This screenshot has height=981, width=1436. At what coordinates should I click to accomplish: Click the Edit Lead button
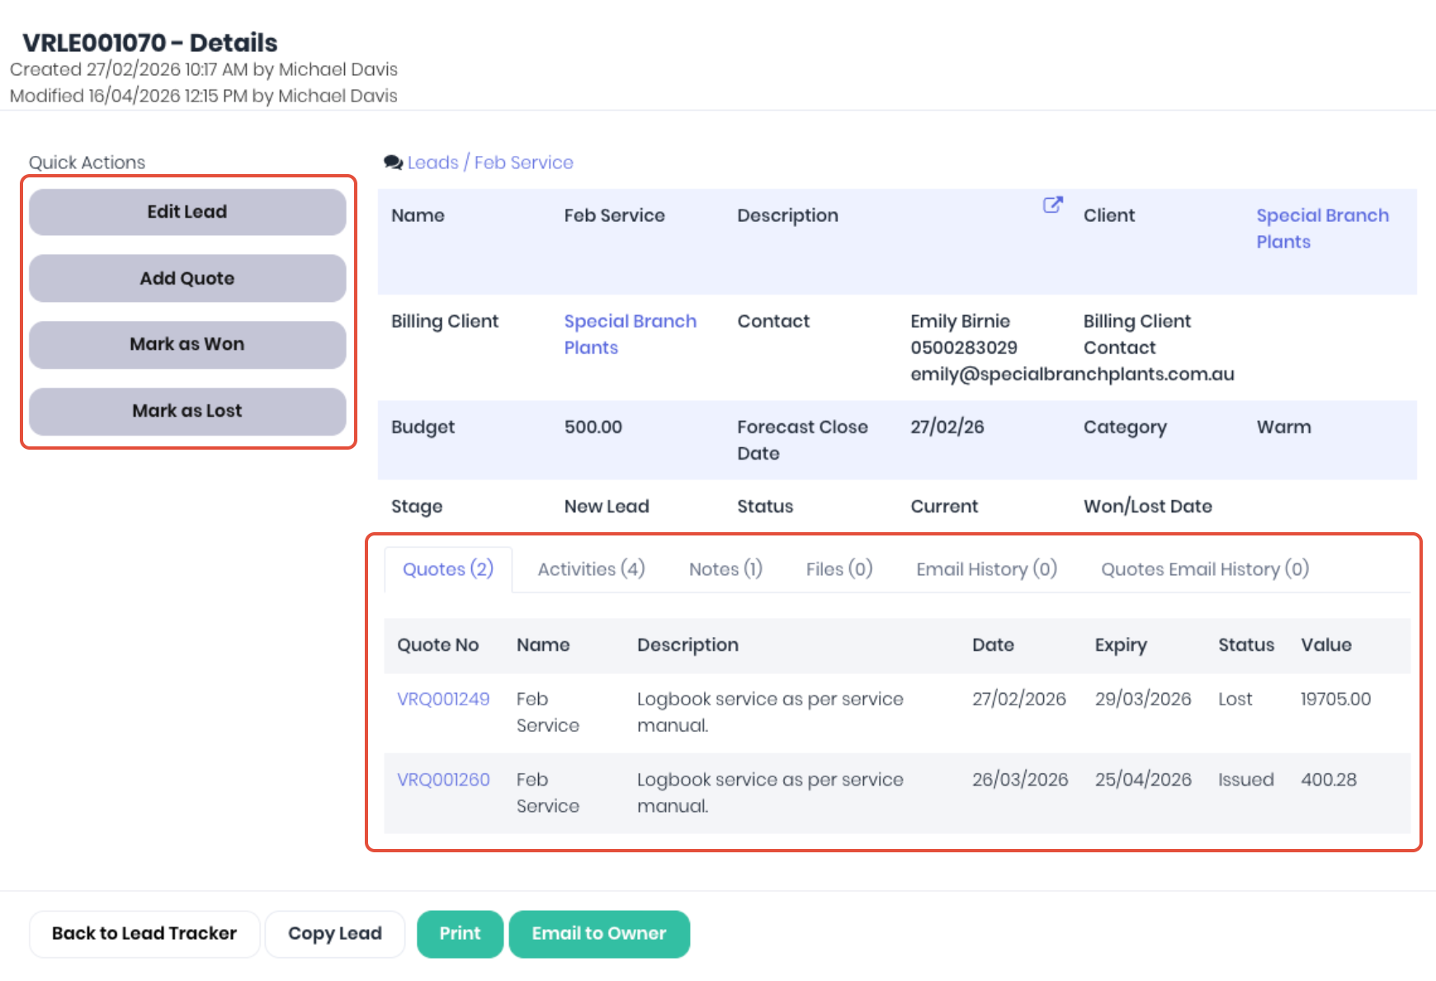pyautogui.click(x=187, y=212)
